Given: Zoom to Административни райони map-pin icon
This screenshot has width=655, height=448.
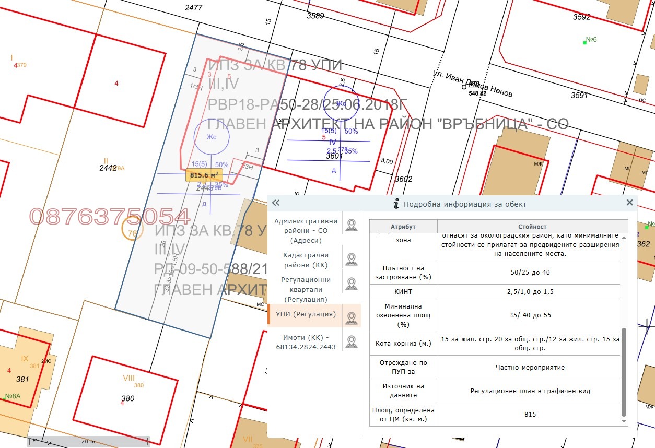Looking at the screenshot, I should (352, 225).
